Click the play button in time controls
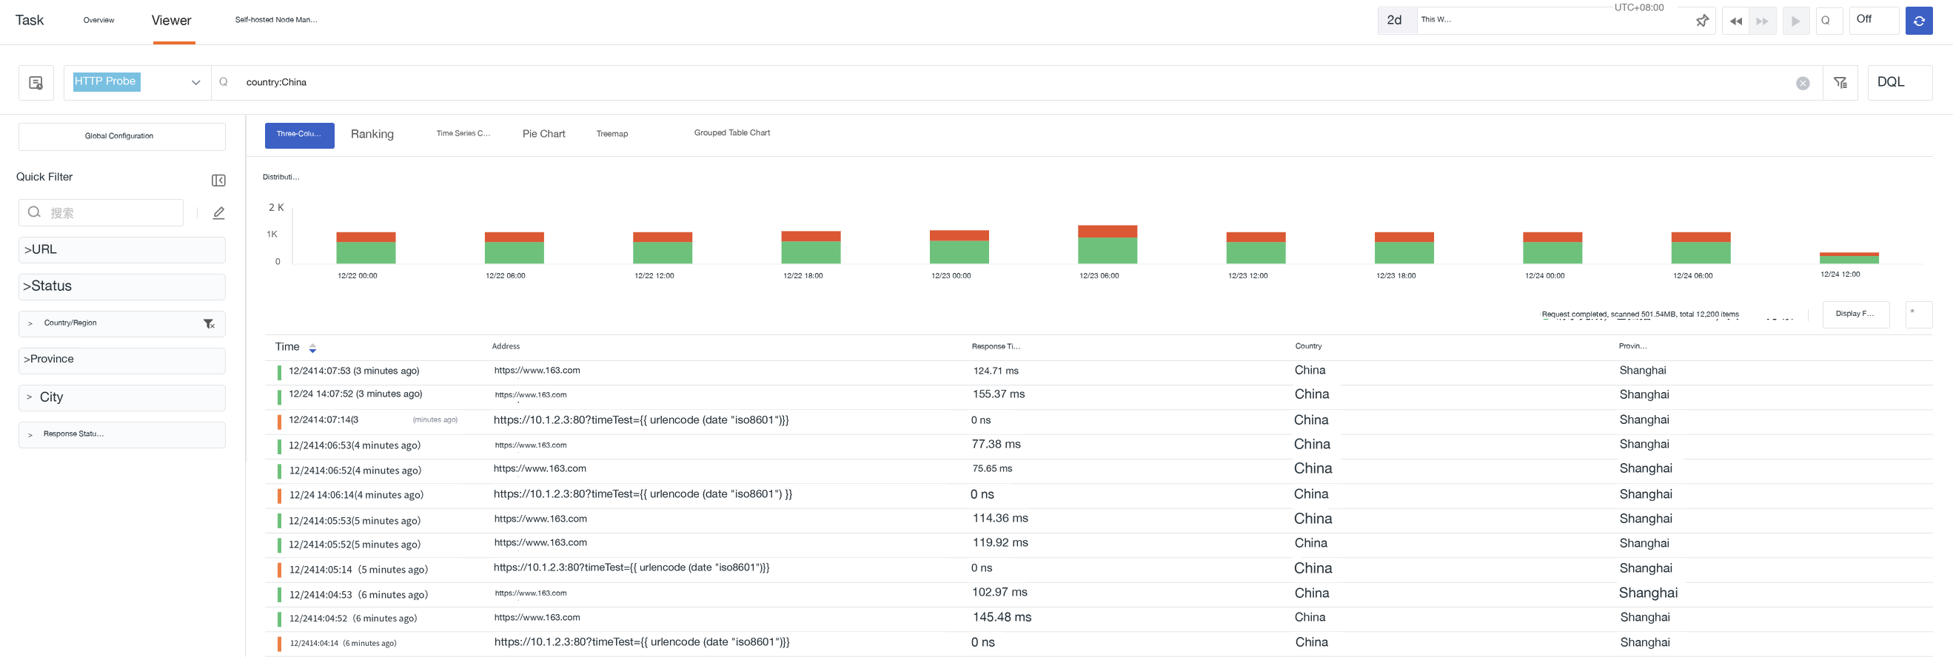1953x657 pixels. pos(1795,21)
